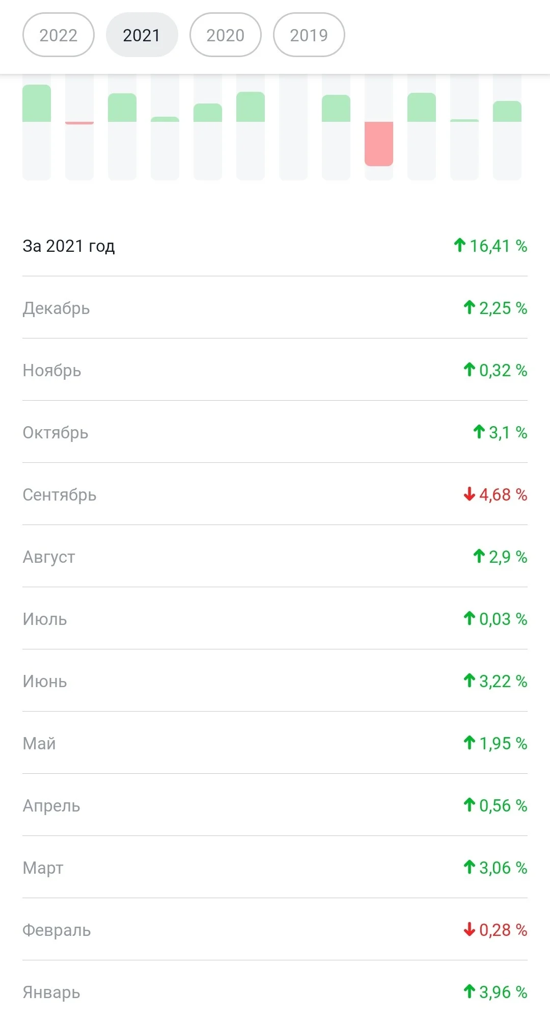Select the 2022 year chip

coord(59,35)
